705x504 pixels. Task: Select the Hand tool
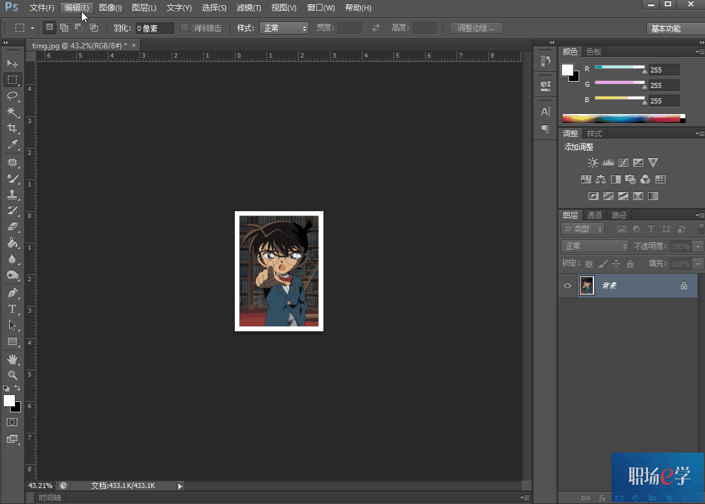(x=12, y=359)
